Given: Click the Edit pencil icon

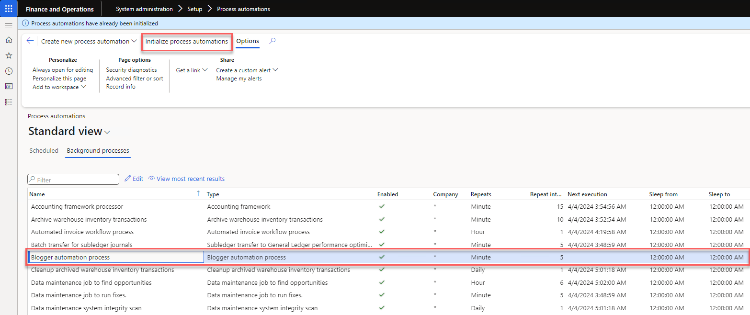Looking at the screenshot, I should (127, 179).
